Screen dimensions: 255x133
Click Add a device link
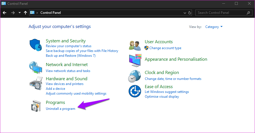click(x=55, y=89)
